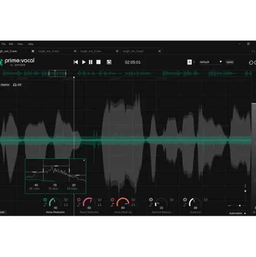Click the Dynamics knob set to 38
This screenshot has height=257, width=256.
[195, 203]
